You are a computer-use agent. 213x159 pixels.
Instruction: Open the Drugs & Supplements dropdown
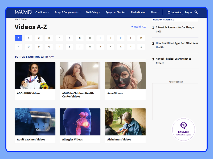point(68,12)
